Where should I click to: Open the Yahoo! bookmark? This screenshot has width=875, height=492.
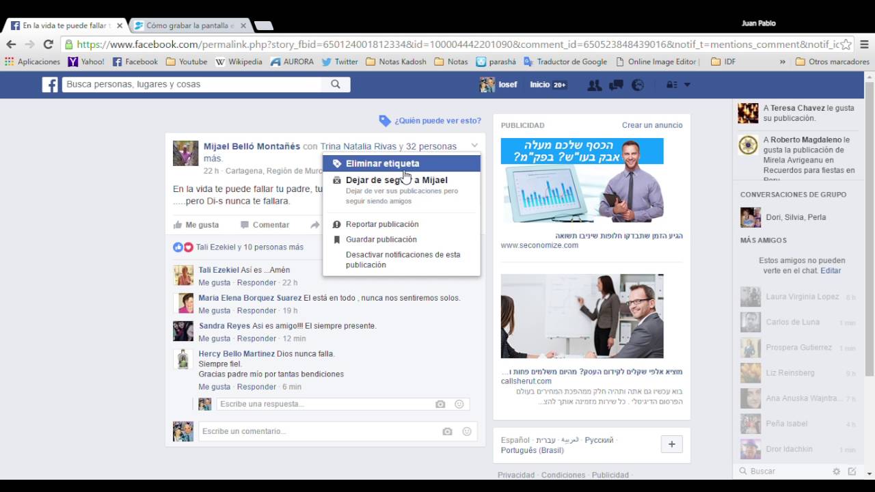86,61
